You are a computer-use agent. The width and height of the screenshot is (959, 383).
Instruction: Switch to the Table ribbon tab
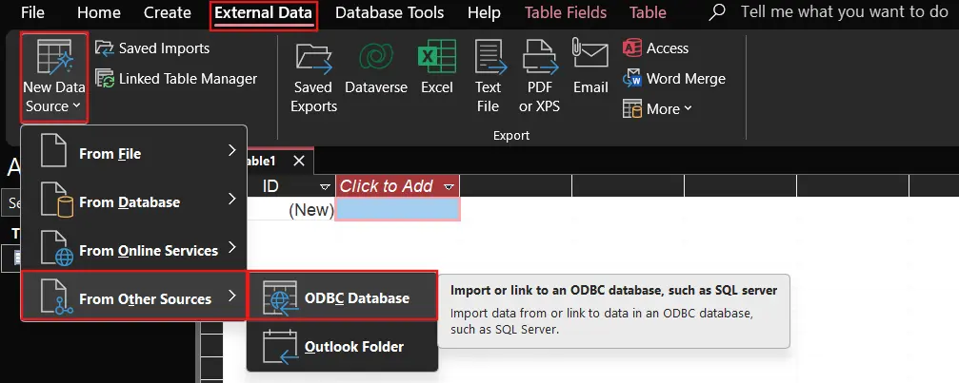click(x=648, y=12)
